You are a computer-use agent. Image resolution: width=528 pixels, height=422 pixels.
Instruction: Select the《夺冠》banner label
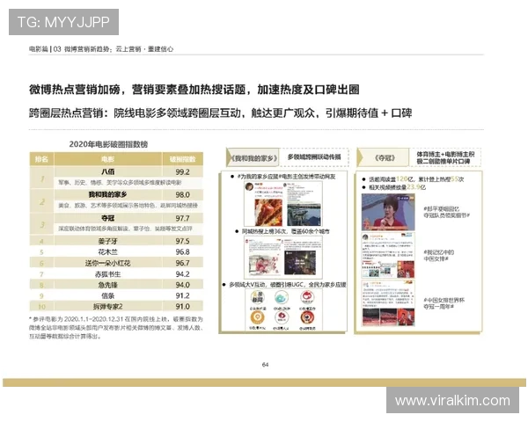[385, 158]
